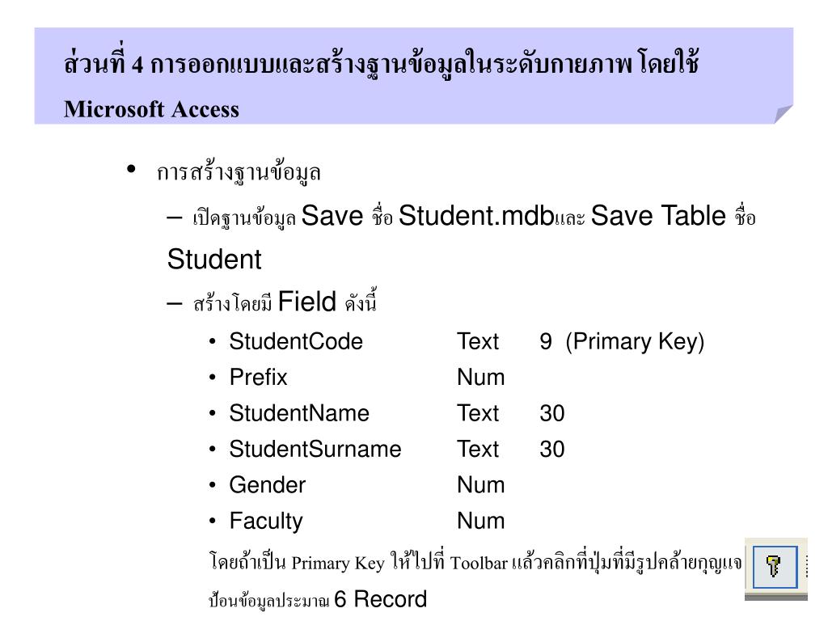Click the folded corner of the title banner
Screen dimensions: 828x621
coord(784,114)
